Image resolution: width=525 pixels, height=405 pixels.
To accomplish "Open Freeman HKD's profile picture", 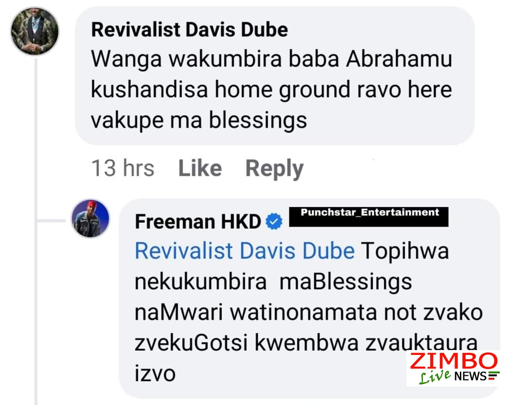I will click(90, 218).
